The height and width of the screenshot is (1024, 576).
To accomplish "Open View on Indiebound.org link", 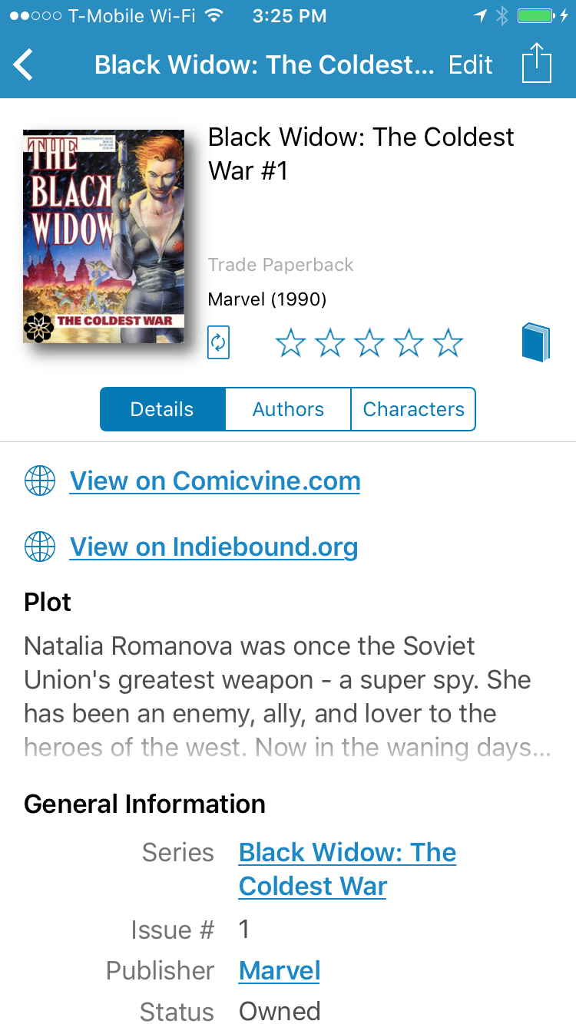I will pyautogui.click(x=214, y=547).
